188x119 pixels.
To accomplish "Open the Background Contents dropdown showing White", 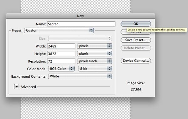I will pyautogui.click(x=80, y=76).
